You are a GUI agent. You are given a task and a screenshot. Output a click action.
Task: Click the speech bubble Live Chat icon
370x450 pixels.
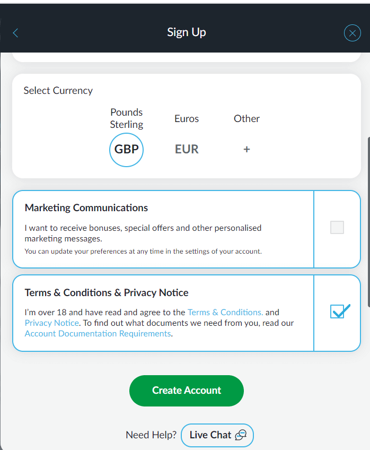(x=241, y=435)
